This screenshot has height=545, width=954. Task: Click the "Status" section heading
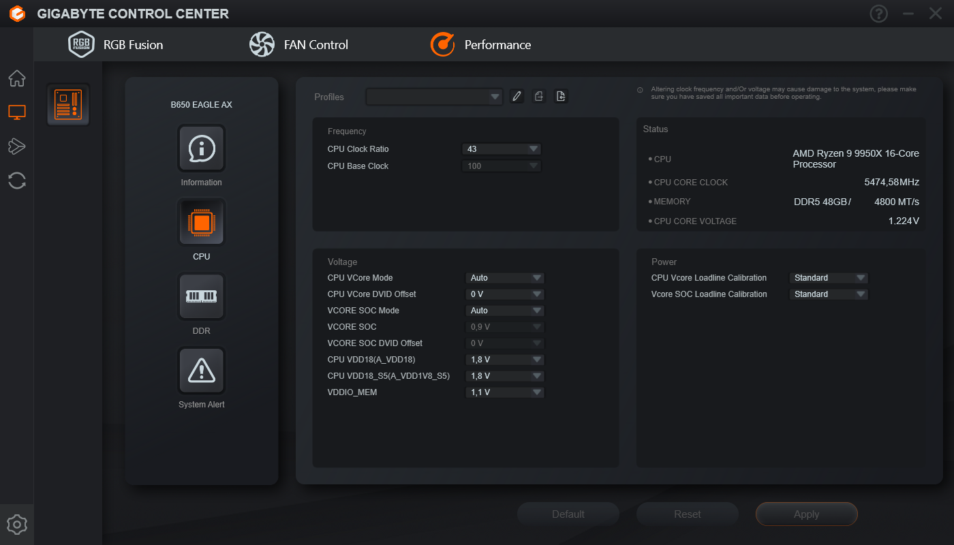tap(656, 129)
